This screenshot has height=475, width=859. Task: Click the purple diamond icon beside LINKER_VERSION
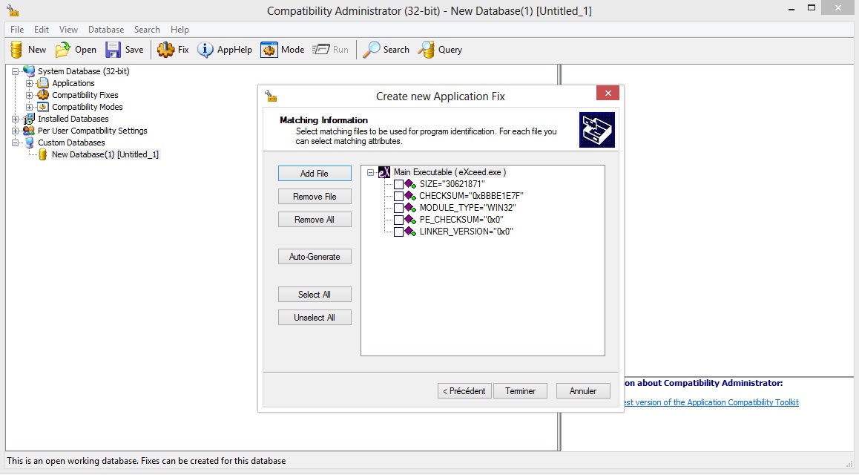coord(410,232)
